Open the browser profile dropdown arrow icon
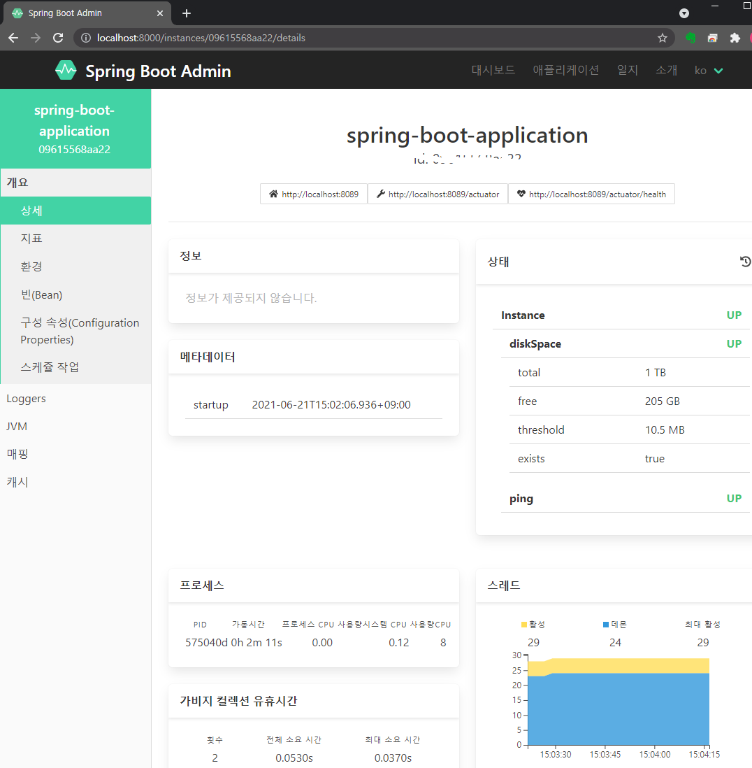This screenshot has width=752, height=768. point(684,13)
